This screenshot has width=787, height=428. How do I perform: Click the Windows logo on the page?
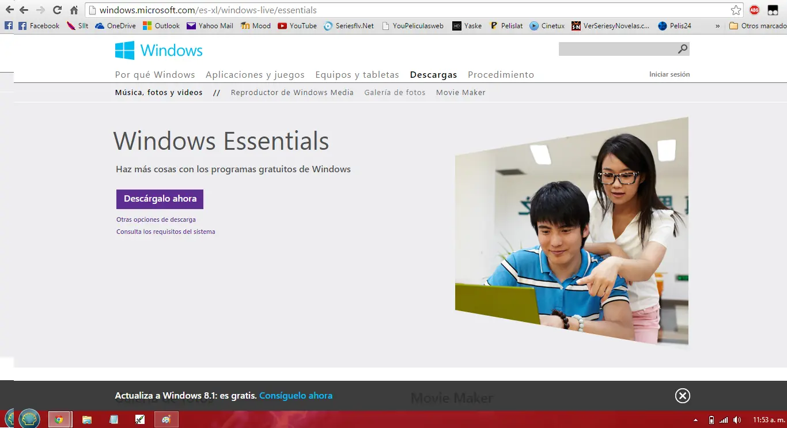coord(158,50)
